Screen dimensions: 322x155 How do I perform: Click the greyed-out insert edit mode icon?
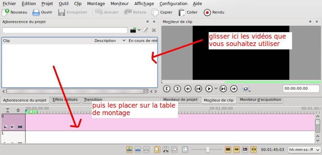click(146, 150)
